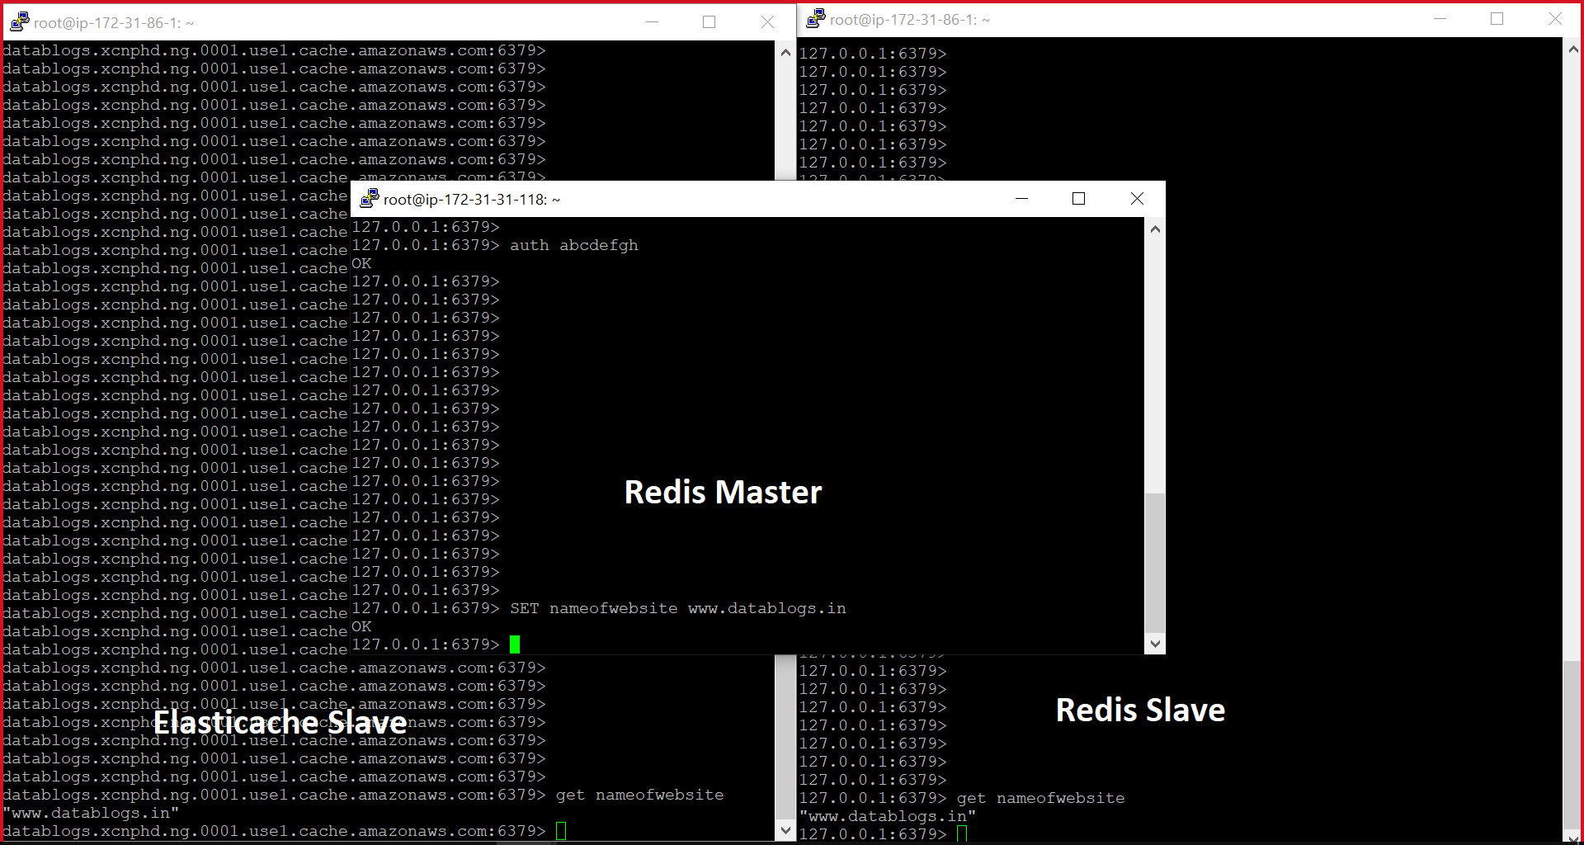Close the root@ip-172-31-31-118 terminal window

point(1137,199)
